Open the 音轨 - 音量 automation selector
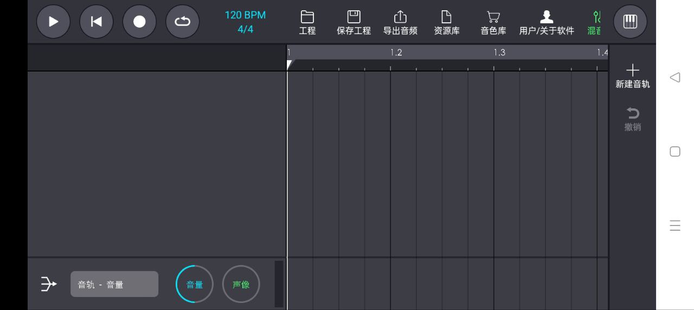Viewport: 694px width, 310px height. click(114, 284)
